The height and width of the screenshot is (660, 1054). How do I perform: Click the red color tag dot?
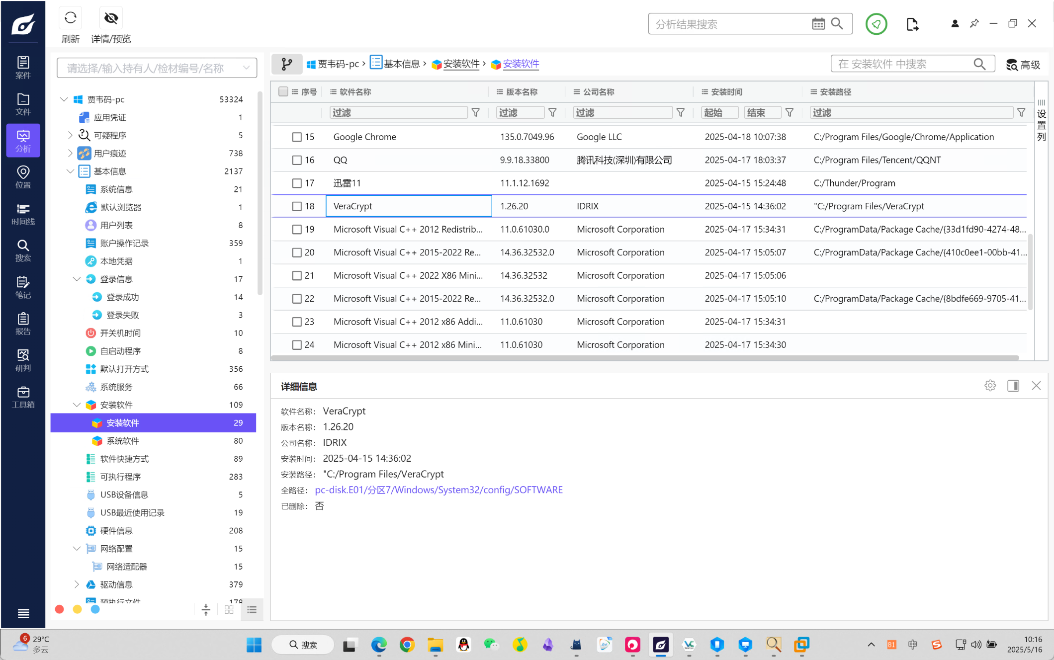(x=60, y=609)
